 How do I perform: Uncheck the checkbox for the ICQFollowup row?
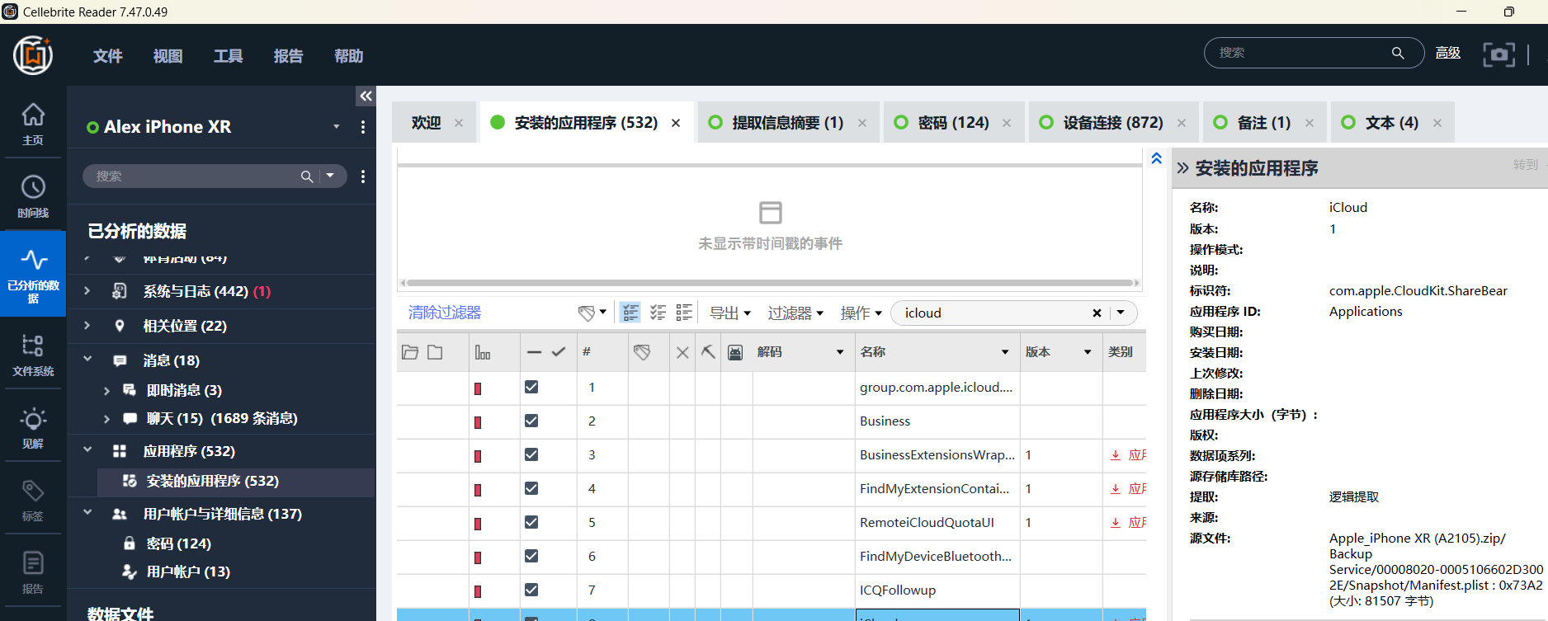pyautogui.click(x=531, y=590)
